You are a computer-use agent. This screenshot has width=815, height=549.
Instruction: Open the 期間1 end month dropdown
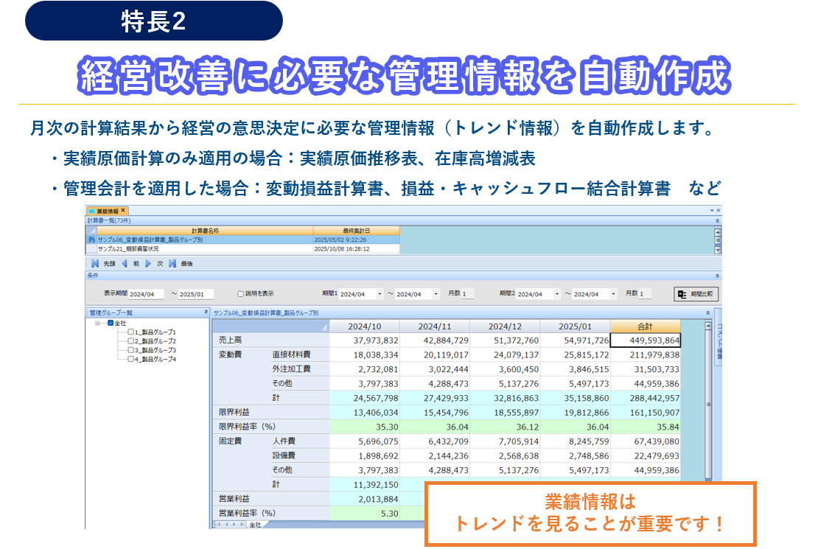tap(436, 294)
